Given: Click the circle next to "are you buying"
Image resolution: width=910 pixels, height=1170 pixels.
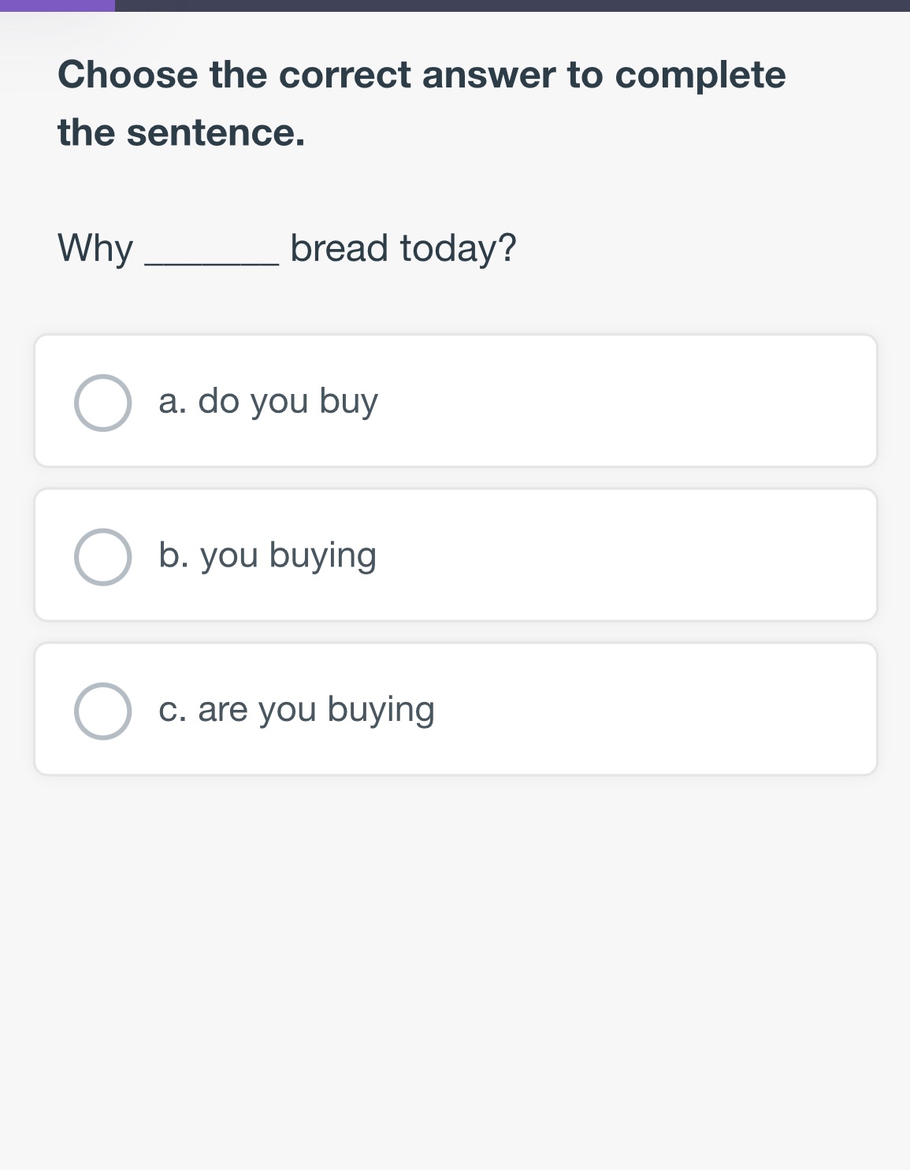Looking at the screenshot, I should pyautogui.click(x=103, y=708).
